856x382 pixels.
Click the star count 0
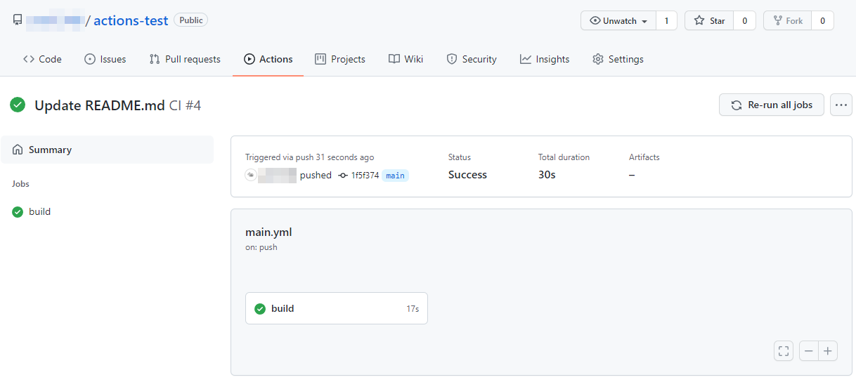(744, 21)
